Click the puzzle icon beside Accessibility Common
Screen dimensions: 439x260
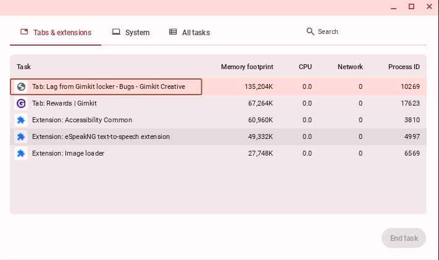pos(21,120)
